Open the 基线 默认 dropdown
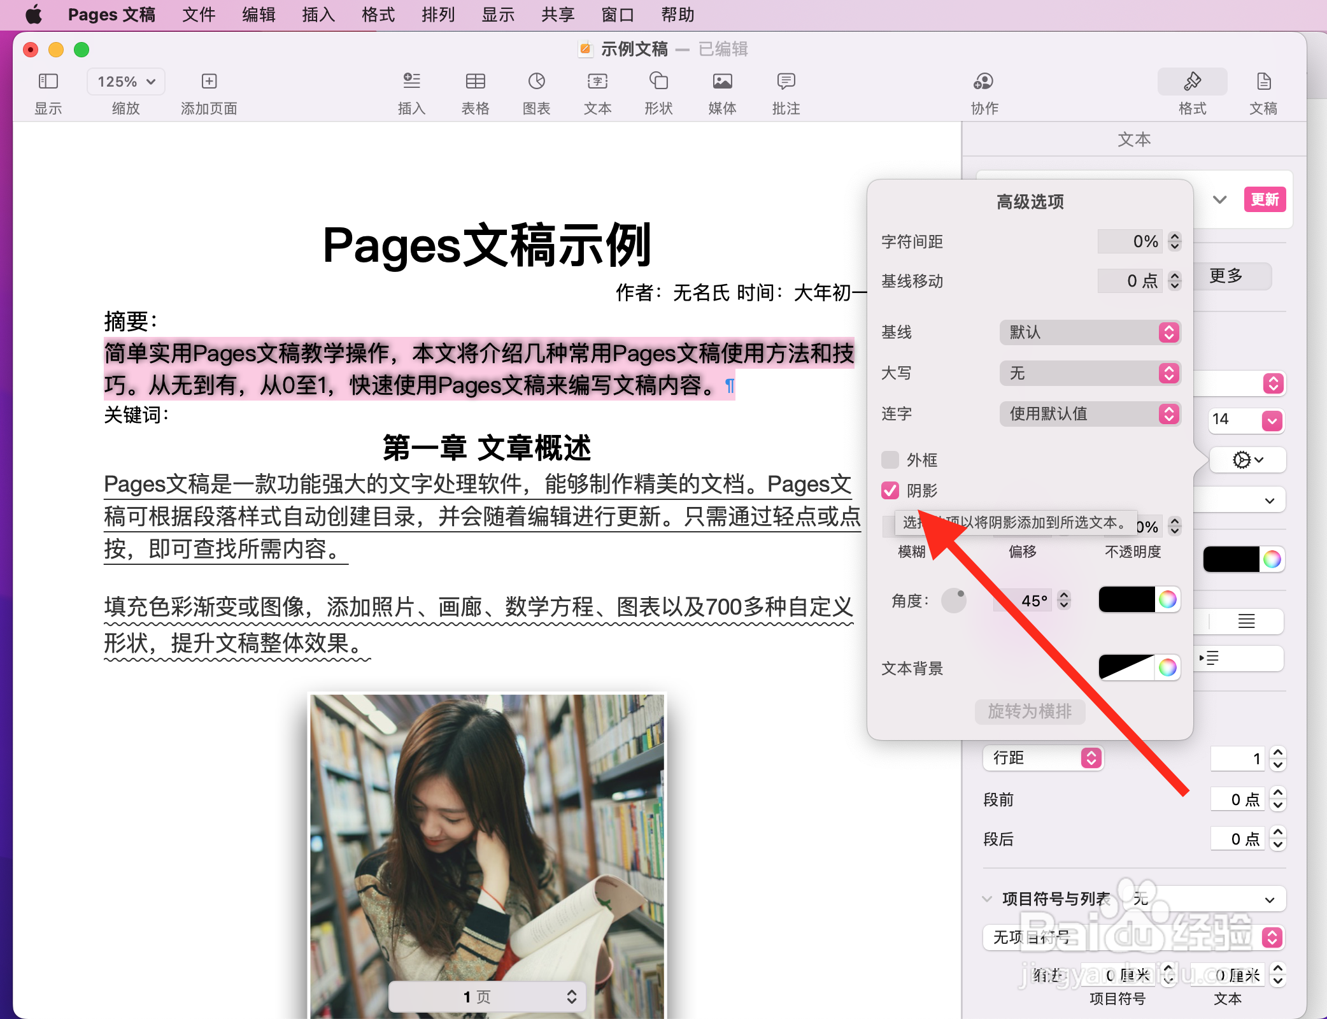The width and height of the screenshot is (1327, 1019). pyautogui.click(x=1090, y=332)
